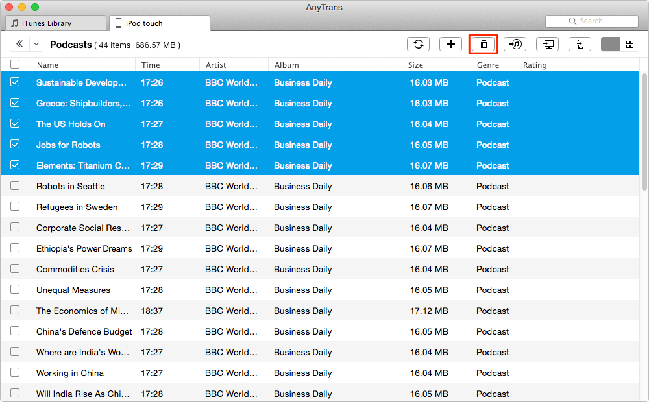Viewport: 649px width, 402px height.
Task: Click The US Holds On title
Action: click(71, 124)
